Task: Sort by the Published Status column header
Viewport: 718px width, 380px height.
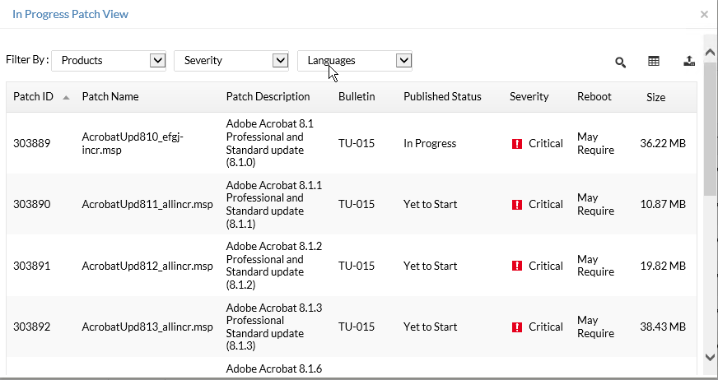Action: tap(442, 96)
